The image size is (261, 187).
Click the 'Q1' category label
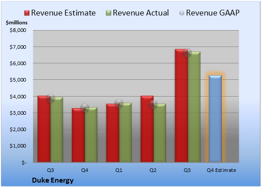tap(119, 170)
